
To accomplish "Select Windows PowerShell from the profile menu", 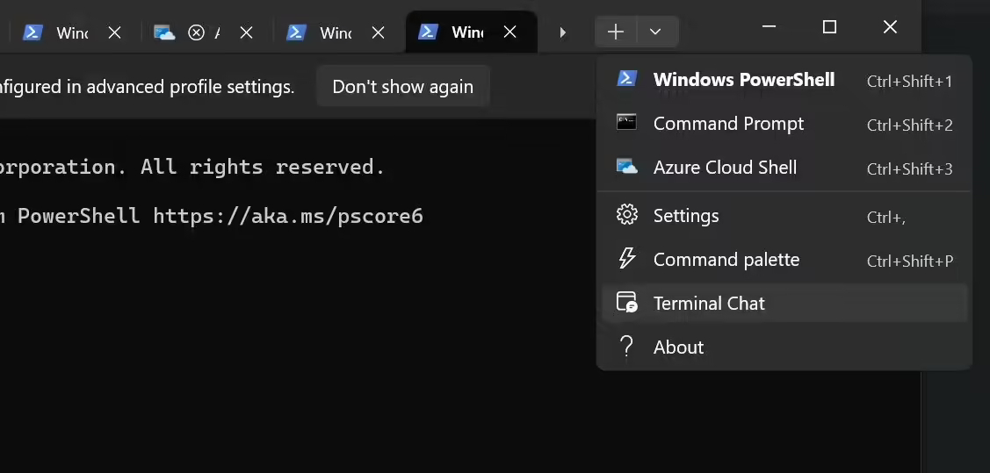I will coord(743,80).
